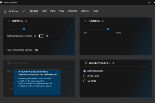Click the Brightness slider handle
Screen dimensions: 155x103
tap(24, 29)
